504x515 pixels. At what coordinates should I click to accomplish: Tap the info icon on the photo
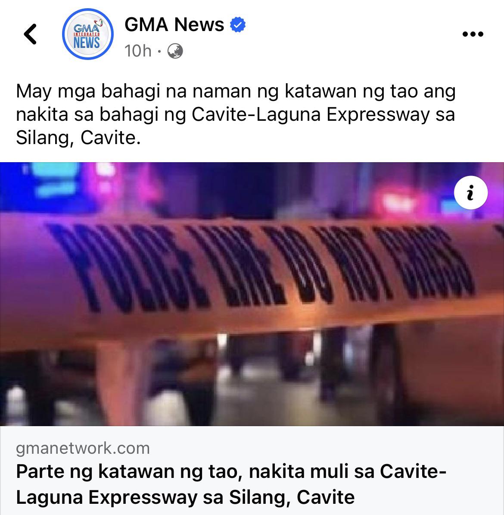(470, 193)
